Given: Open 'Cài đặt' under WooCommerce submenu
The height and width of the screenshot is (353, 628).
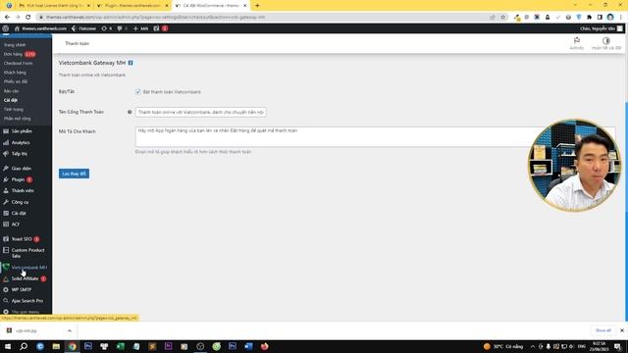Looking at the screenshot, I should click(11, 100).
